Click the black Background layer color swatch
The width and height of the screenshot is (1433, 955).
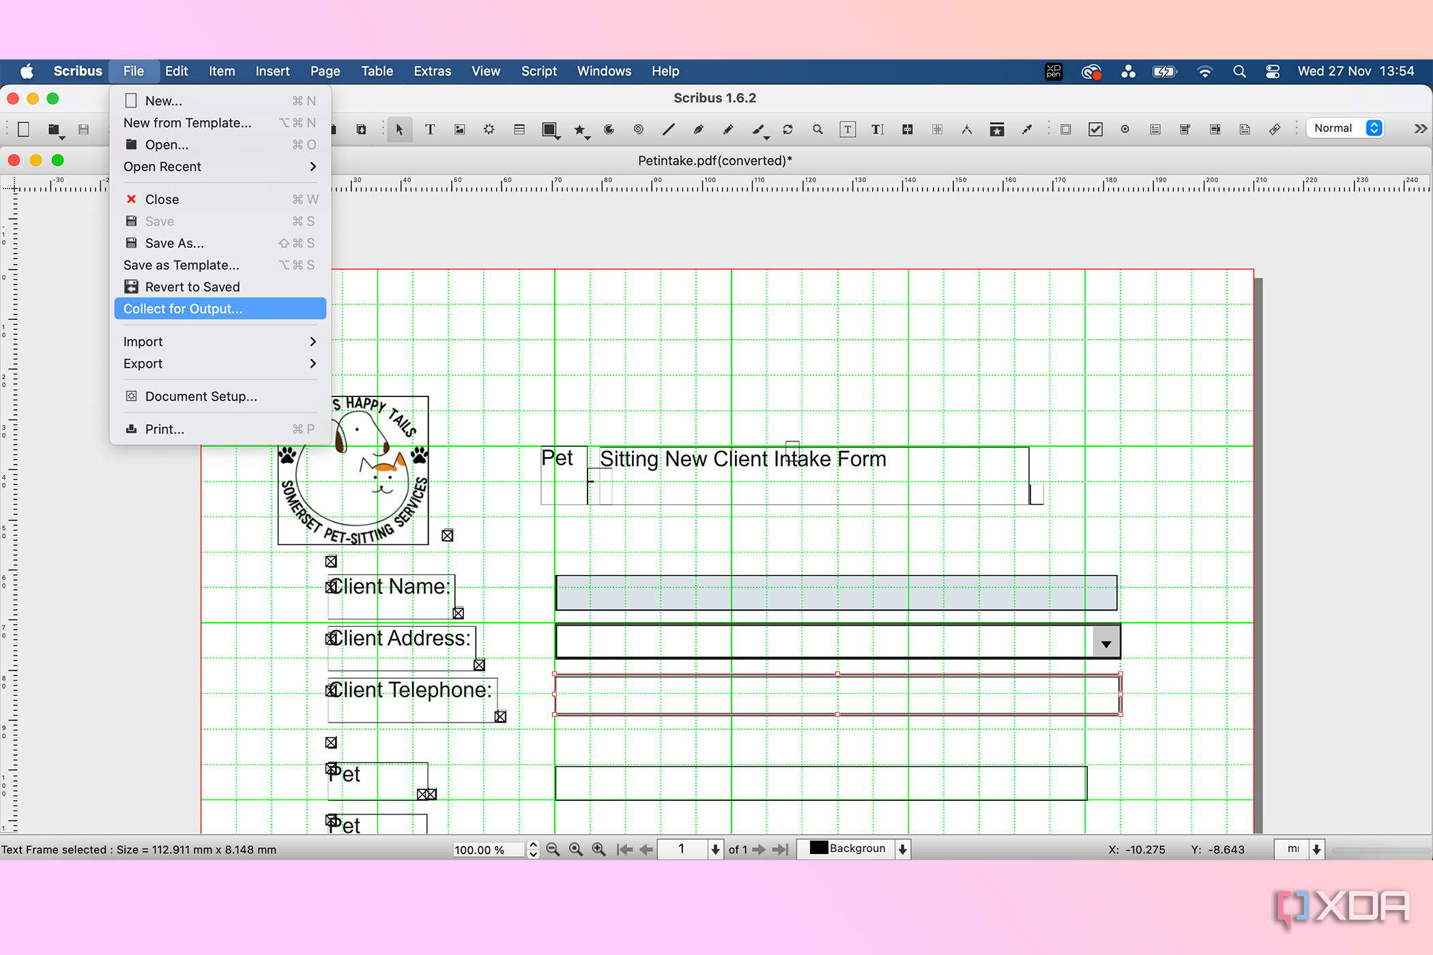(x=818, y=848)
